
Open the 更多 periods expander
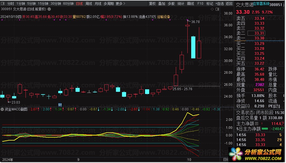[x=120, y=4]
